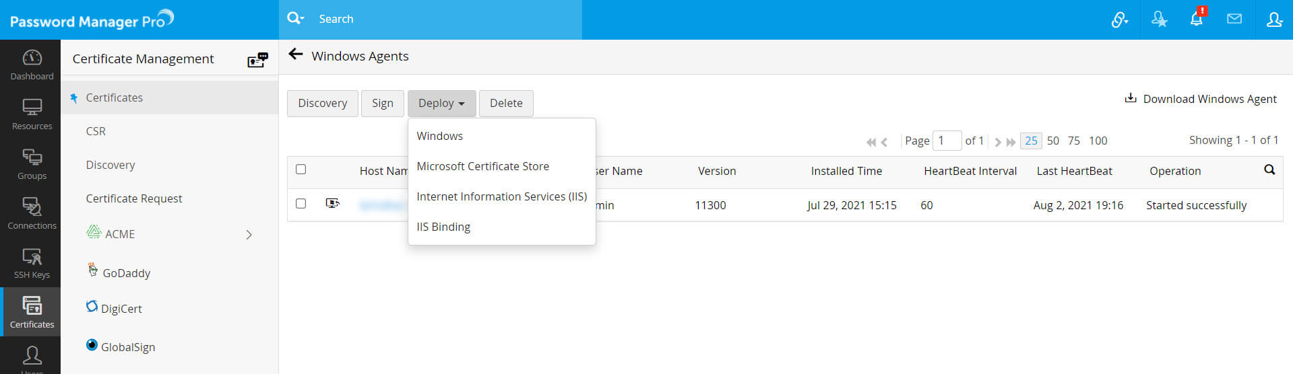1293x374 pixels.
Task: Open the Dashboard sidebar icon
Action: (32, 65)
